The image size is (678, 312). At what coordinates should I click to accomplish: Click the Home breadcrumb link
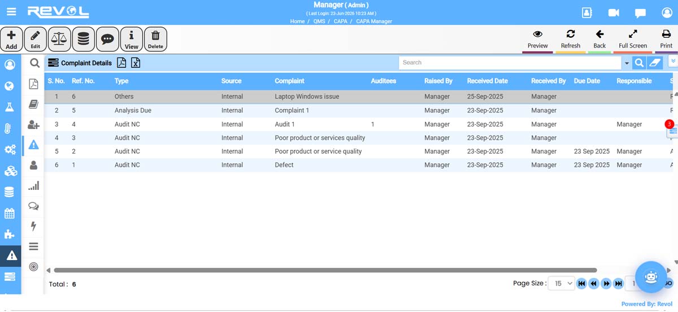point(297,21)
